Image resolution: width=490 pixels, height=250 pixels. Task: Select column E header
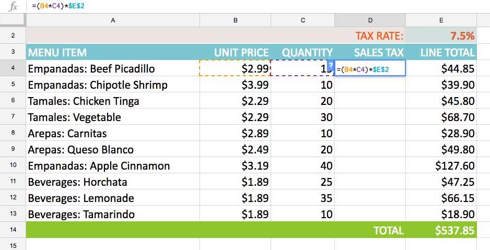(441, 20)
